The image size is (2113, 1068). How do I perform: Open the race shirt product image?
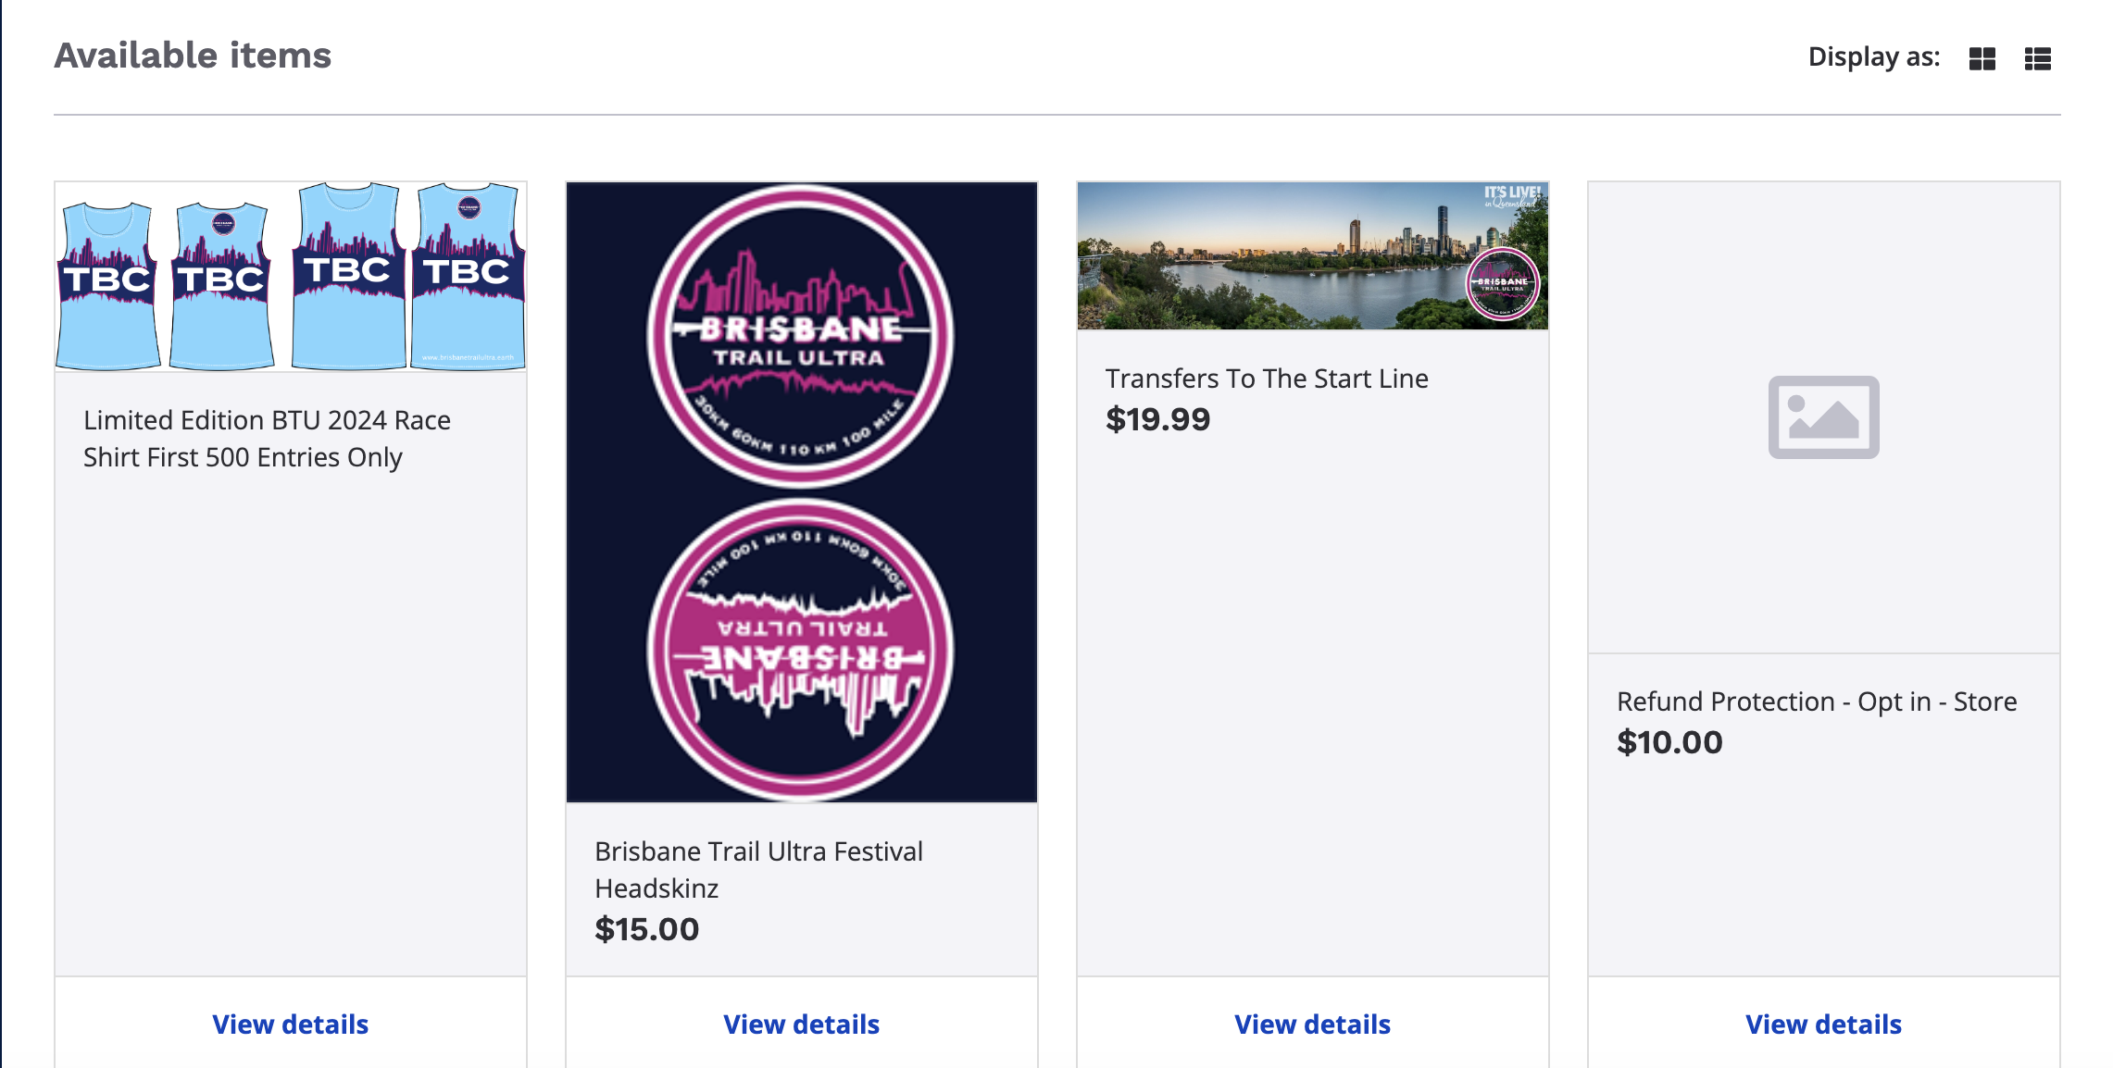291,277
